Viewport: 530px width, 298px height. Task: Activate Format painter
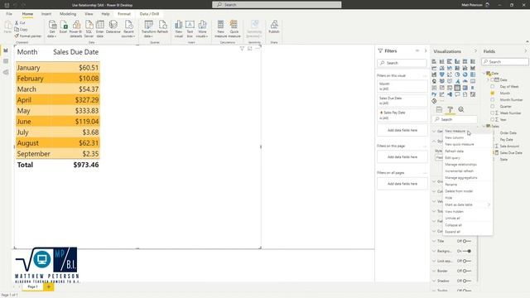pyautogui.click(x=27, y=36)
